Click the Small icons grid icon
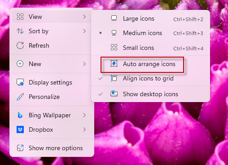The height and width of the screenshot is (165, 228). tap(114, 47)
